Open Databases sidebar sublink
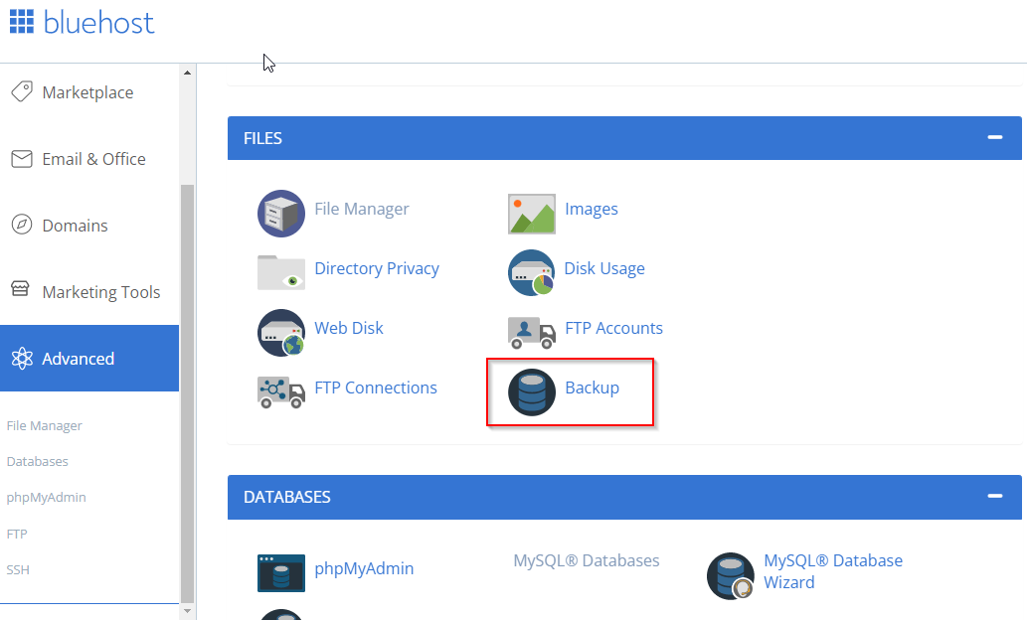1027x620 pixels. click(38, 462)
